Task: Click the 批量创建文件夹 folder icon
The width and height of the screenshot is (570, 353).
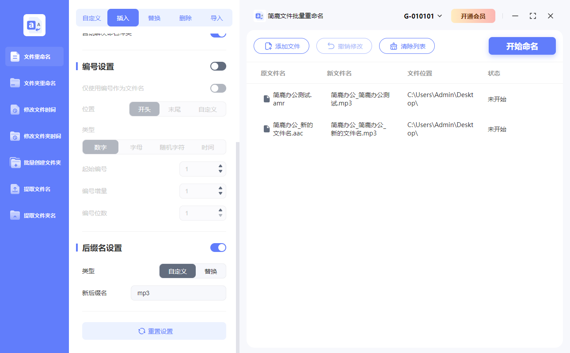Action: [x=15, y=163]
